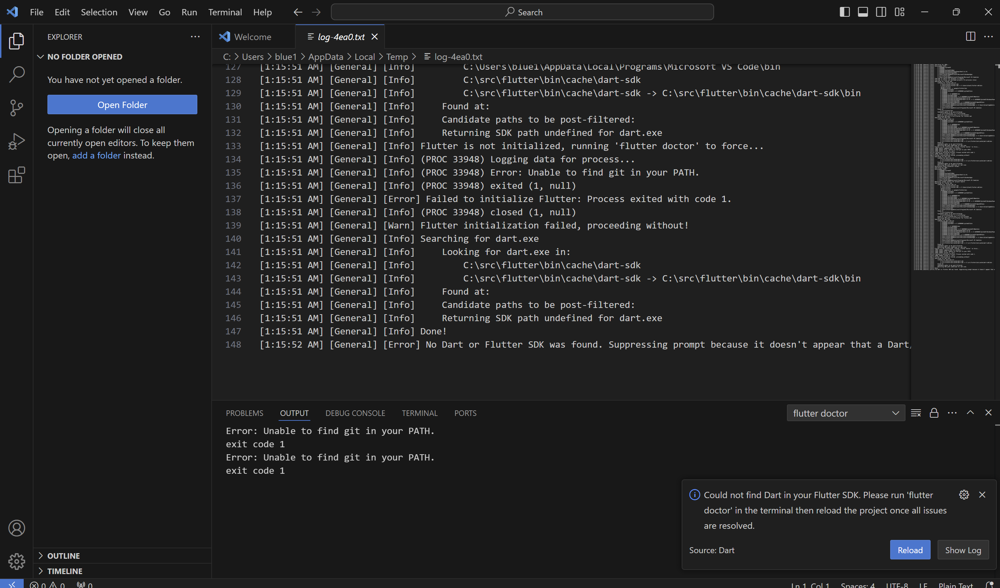Switch to the DEBUG CONSOLE tab
This screenshot has height=588, width=1000.
355,413
